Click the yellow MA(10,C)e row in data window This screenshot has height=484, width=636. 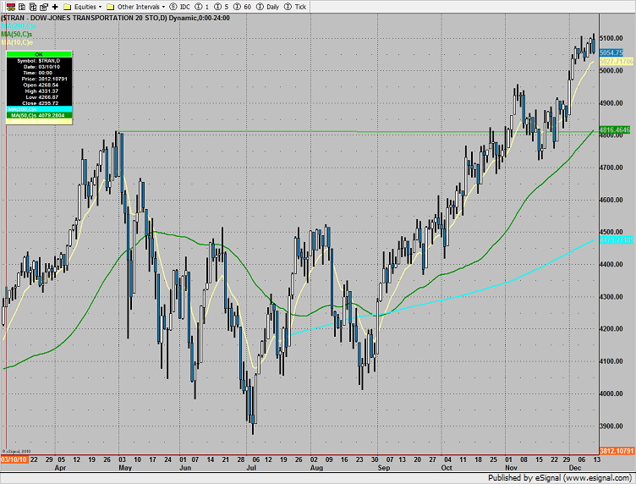39,121
